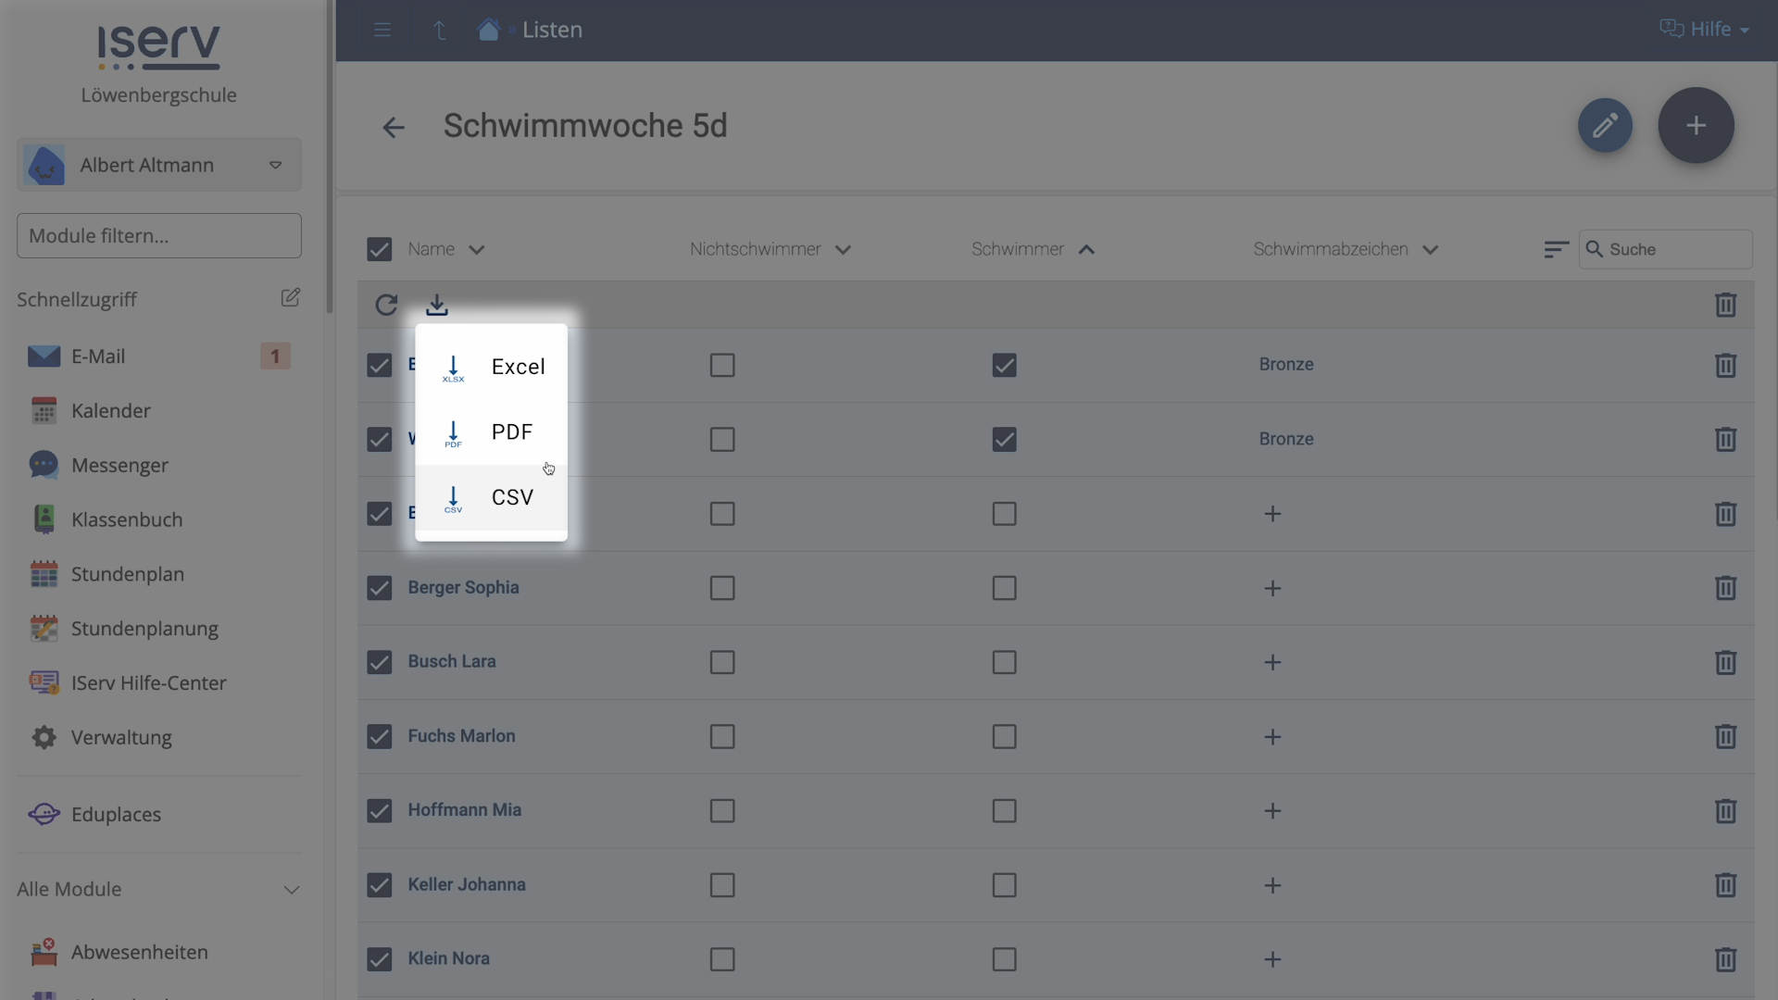Open Keller Johanna's entry
Image resolution: width=1778 pixels, height=1000 pixels.
point(466,884)
